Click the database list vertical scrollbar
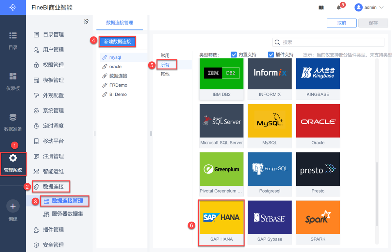This screenshot has height=252, width=392. 377,194
